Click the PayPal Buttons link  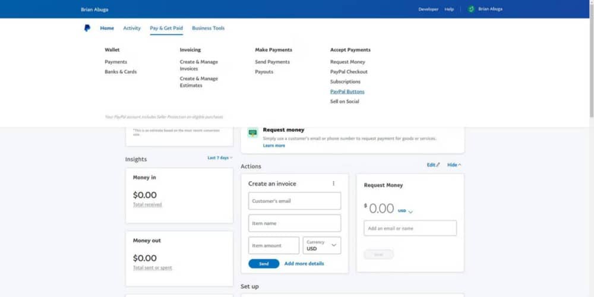coord(347,91)
